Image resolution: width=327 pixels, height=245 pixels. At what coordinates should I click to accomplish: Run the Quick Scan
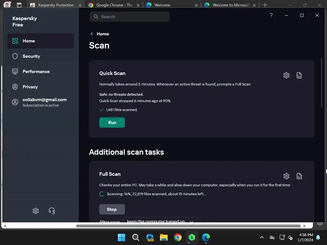click(112, 122)
